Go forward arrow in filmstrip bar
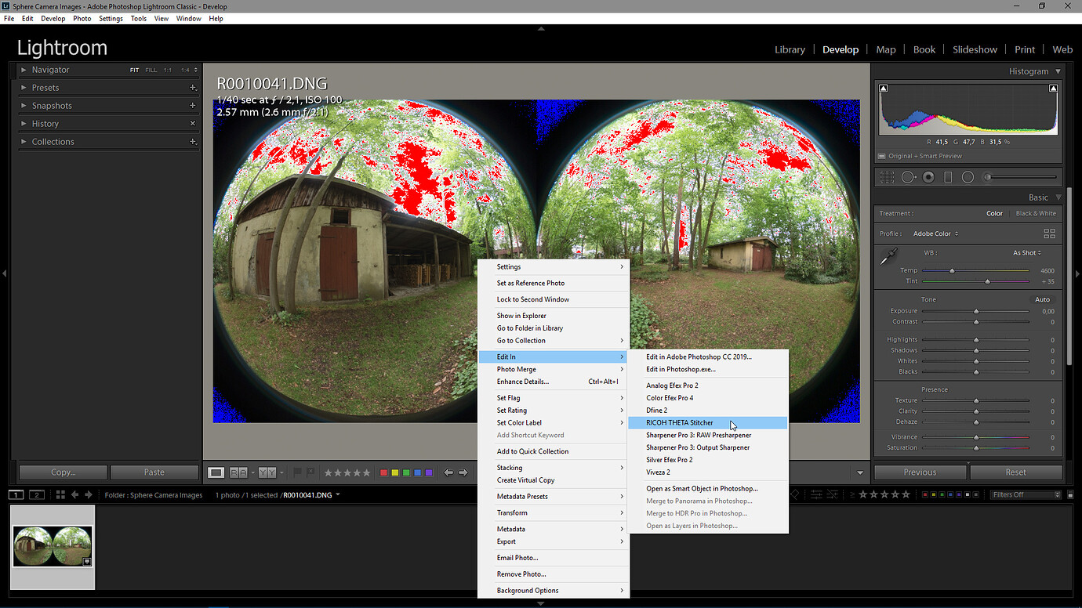 point(89,494)
